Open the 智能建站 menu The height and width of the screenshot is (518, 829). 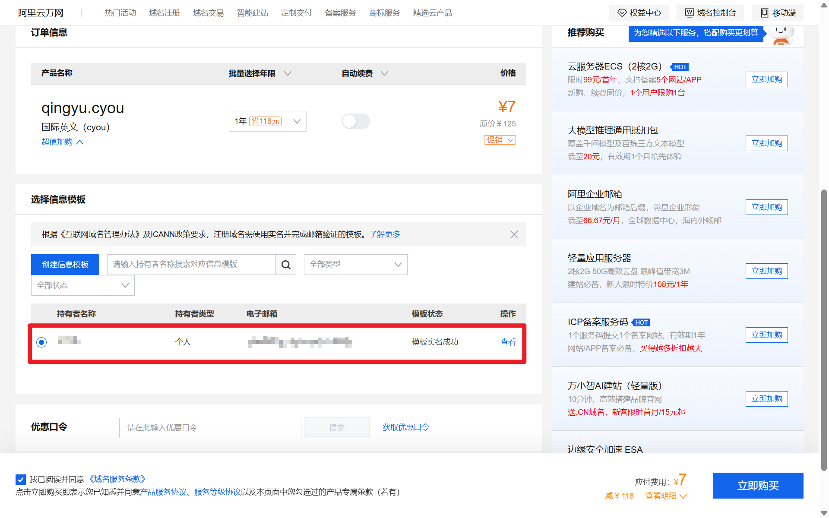(x=253, y=13)
